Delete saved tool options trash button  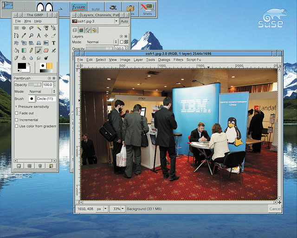[x=40, y=166]
